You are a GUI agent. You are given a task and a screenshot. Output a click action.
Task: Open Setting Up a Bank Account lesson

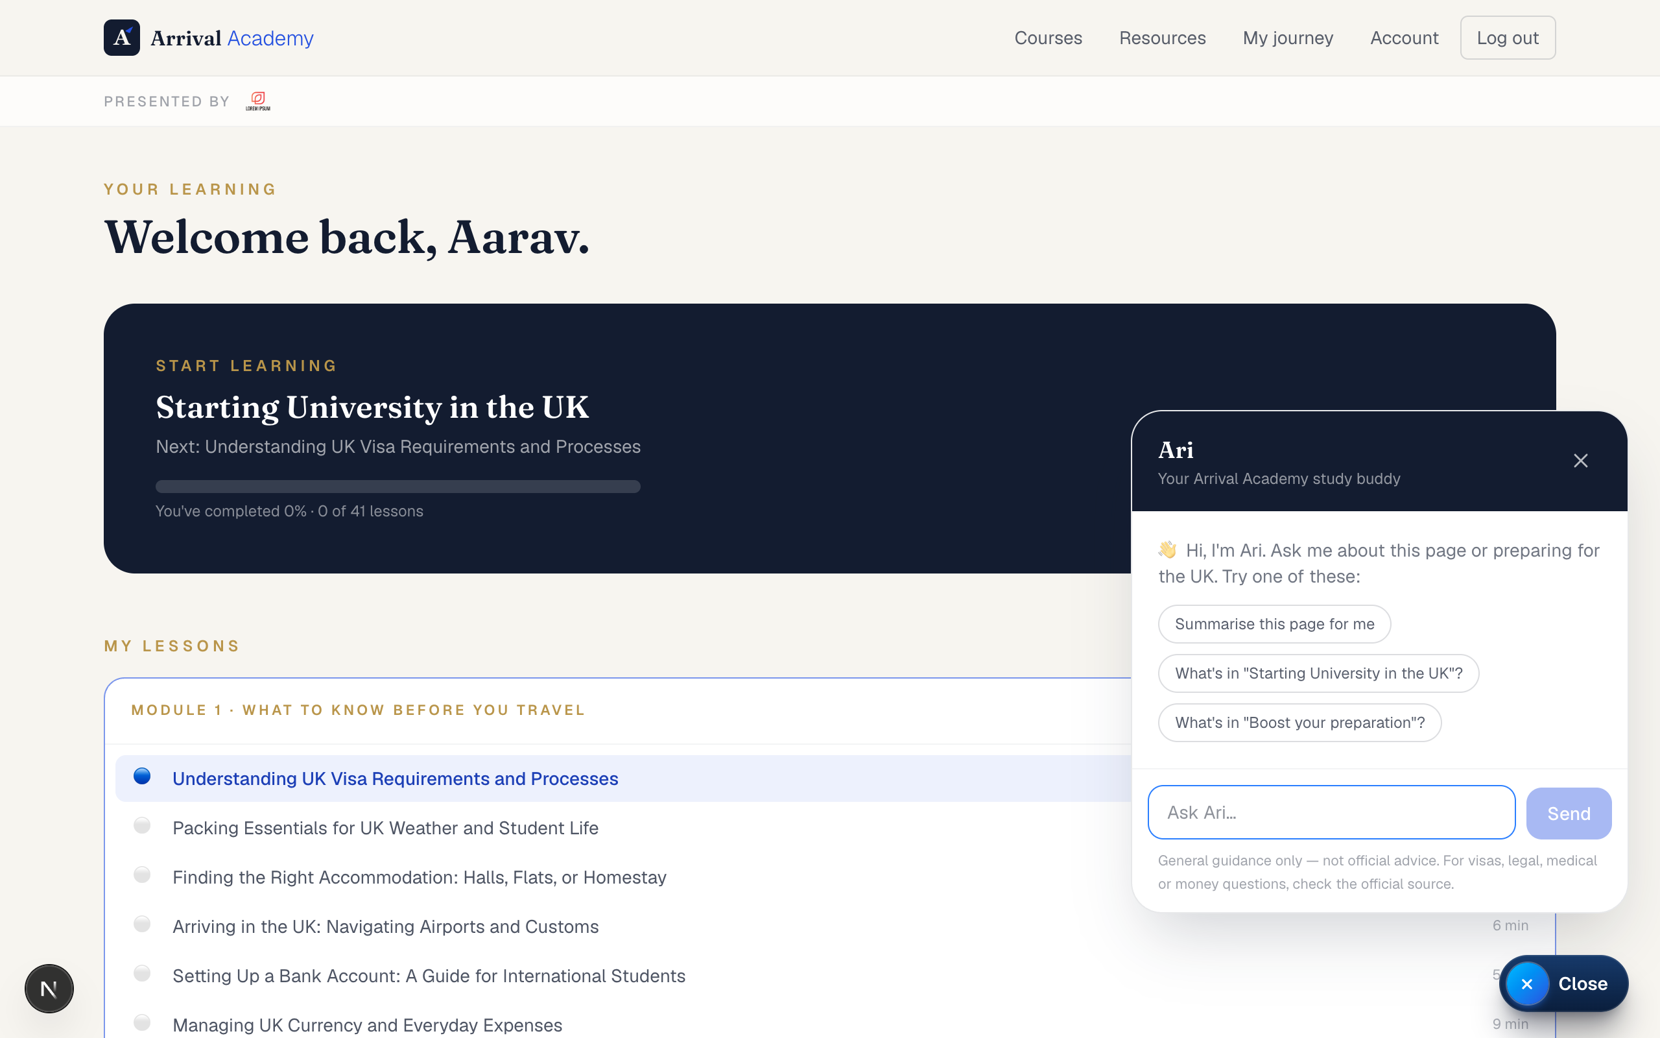tap(429, 976)
